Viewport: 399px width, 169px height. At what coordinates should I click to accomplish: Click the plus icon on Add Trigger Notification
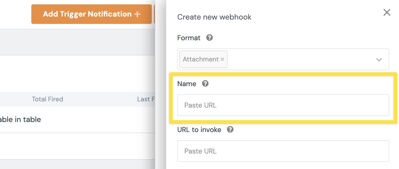(x=138, y=14)
